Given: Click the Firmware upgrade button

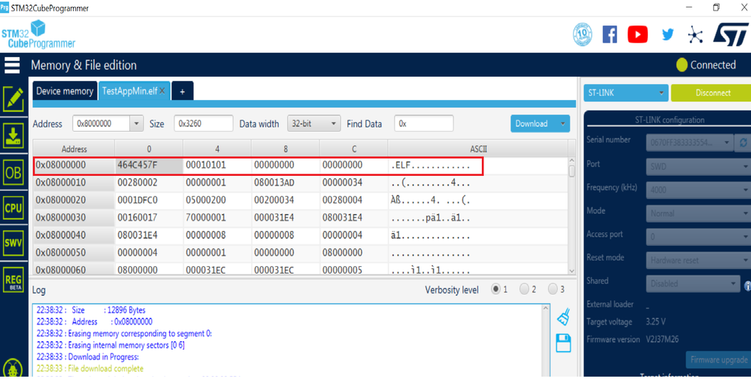Looking at the screenshot, I should (x=719, y=359).
